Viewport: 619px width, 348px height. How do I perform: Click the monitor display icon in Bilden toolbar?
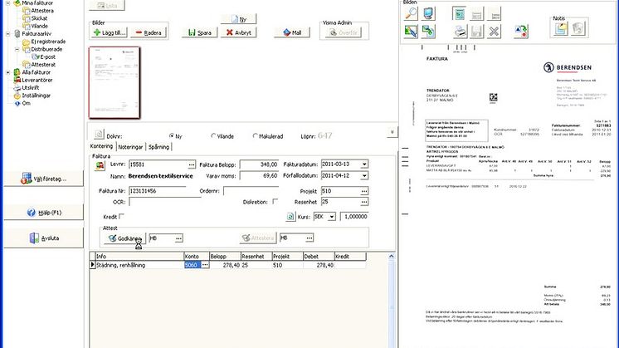click(428, 13)
